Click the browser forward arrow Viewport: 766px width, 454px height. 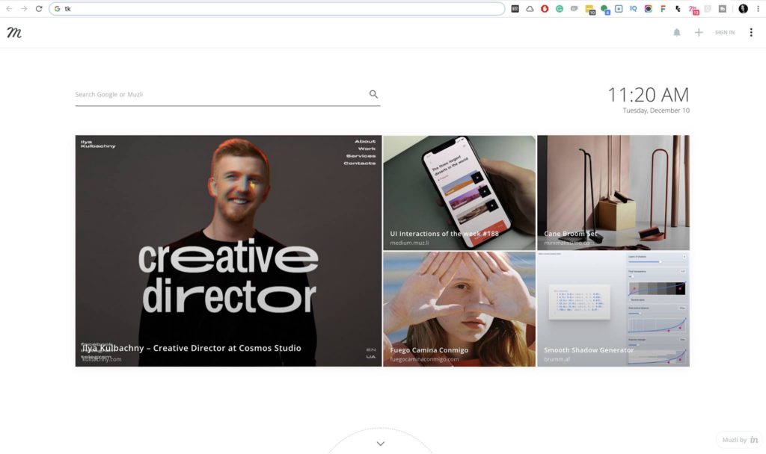(x=24, y=9)
